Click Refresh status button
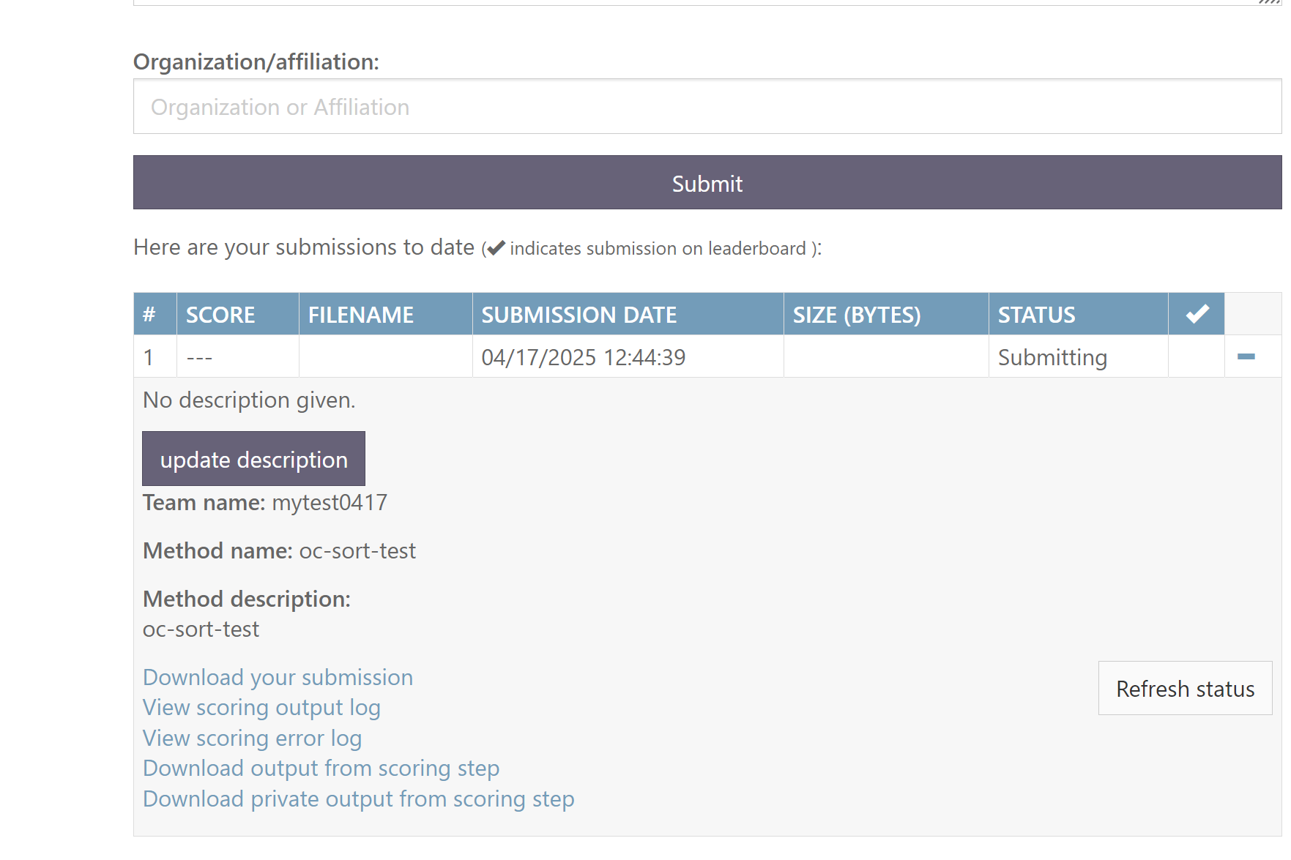The width and height of the screenshot is (1291, 860). (x=1184, y=689)
